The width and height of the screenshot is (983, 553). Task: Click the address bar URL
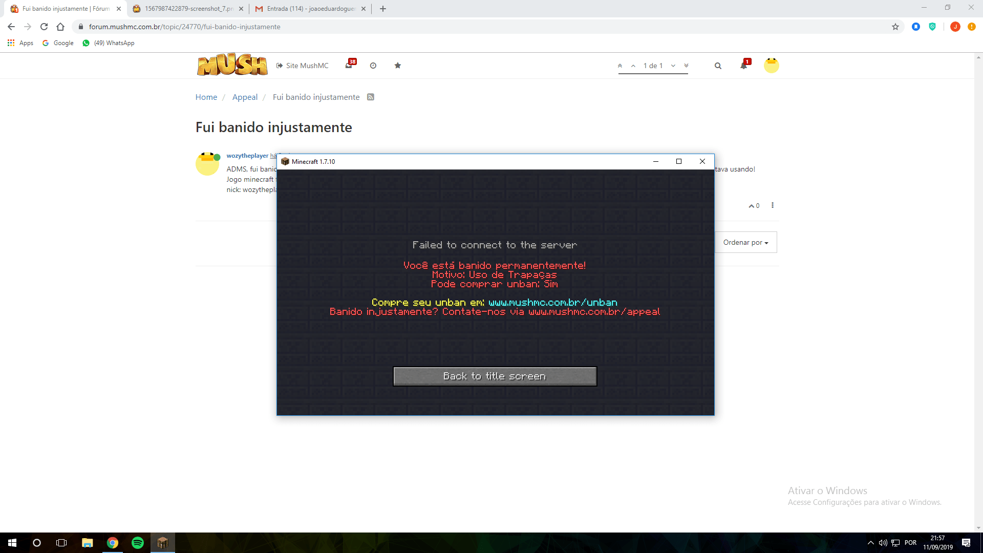pos(185,27)
